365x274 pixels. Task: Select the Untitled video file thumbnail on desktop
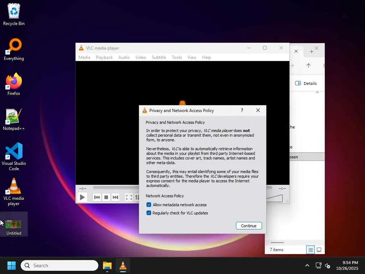coord(14,225)
